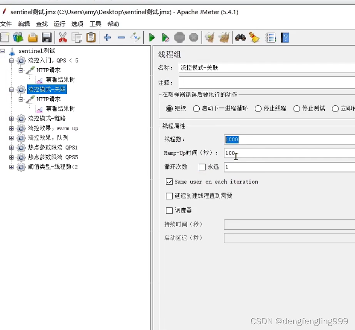Viewport: 355px width, 330px height.
Task: Save the test plan with floppy icon
Action: [47, 37]
